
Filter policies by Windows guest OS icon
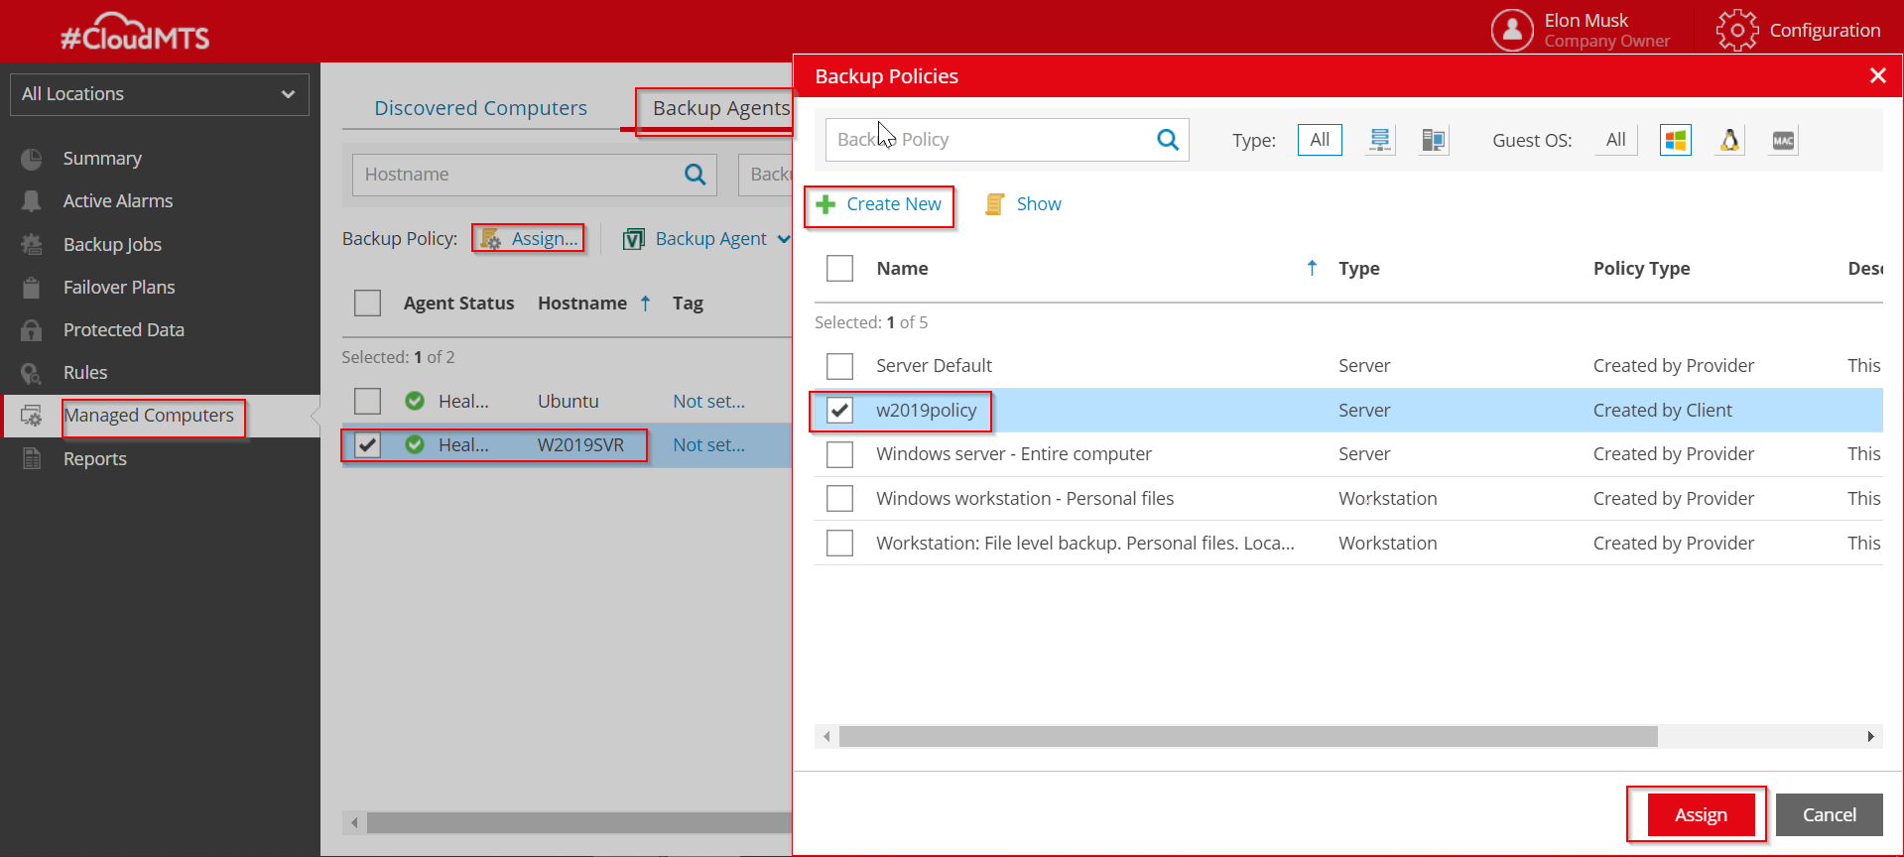point(1675,141)
